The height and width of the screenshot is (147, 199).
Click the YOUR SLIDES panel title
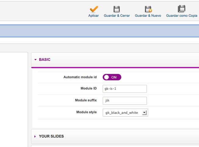pos(51,136)
